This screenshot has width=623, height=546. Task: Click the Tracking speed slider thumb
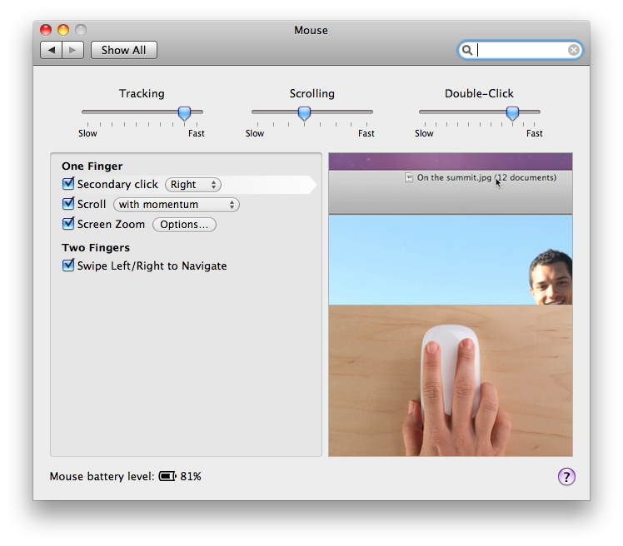[185, 113]
